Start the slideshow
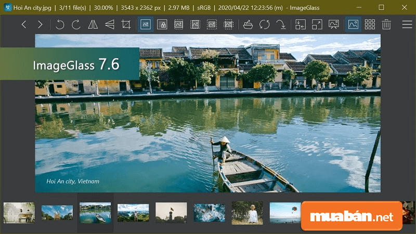Viewport: 416px width, 234px height. click(x=333, y=24)
